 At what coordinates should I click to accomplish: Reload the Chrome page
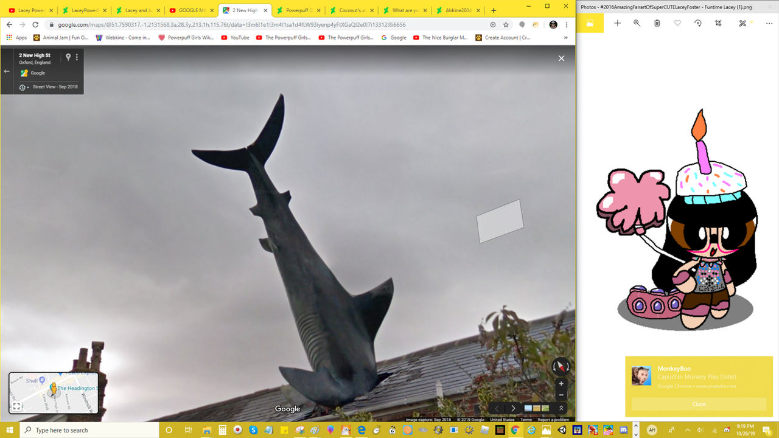[35, 24]
